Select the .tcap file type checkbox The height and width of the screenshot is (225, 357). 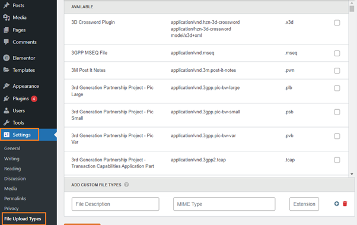click(337, 160)
